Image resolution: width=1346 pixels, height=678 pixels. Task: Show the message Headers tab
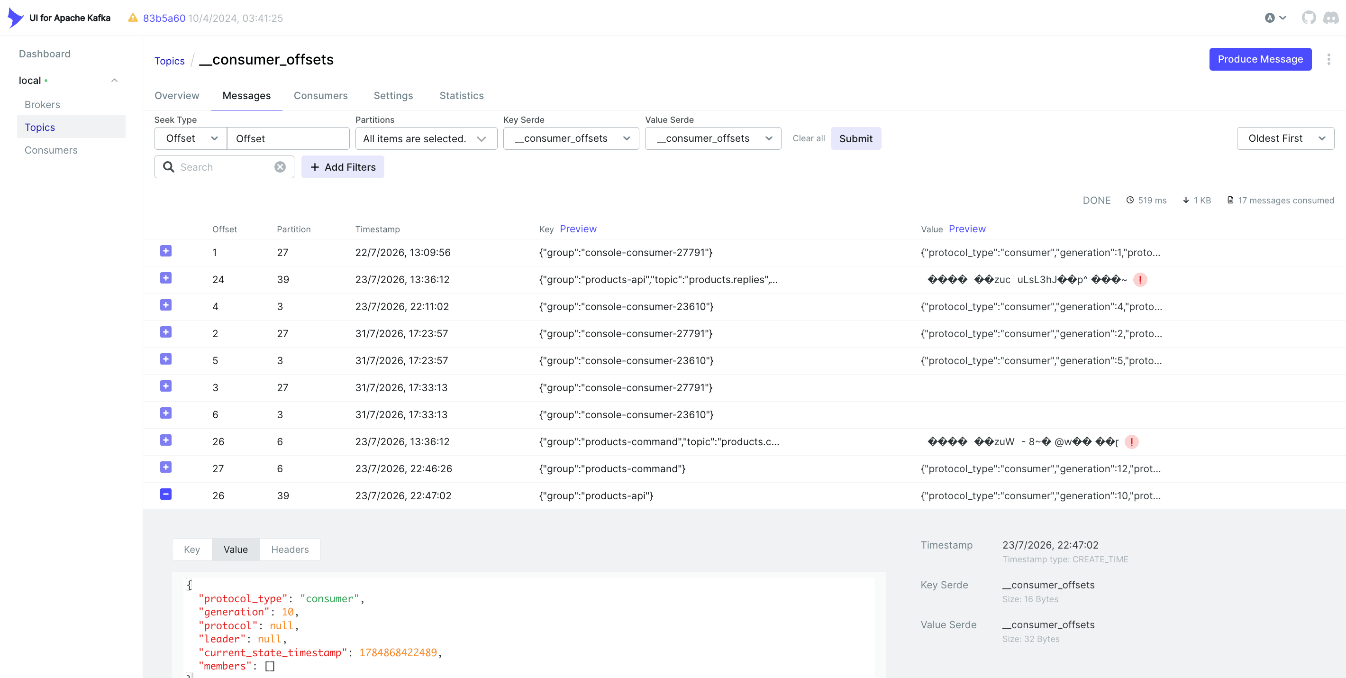click(290, 550)
